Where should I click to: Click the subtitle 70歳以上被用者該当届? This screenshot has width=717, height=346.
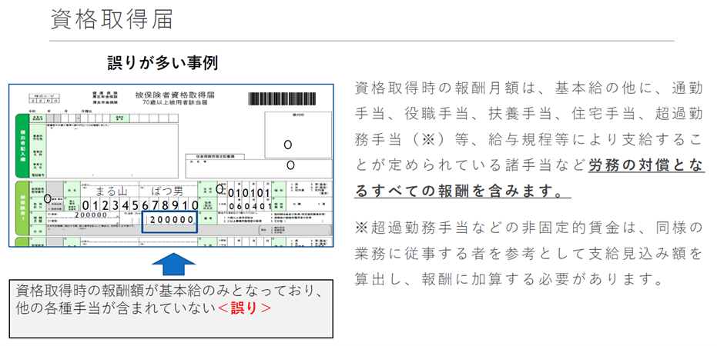[x=175, y=103]
